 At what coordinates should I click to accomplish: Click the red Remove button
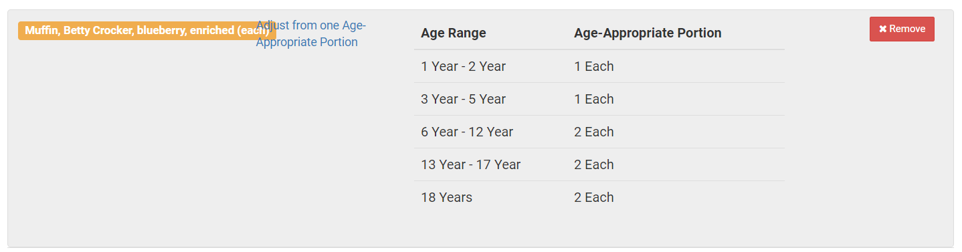(x=902, y=29)
